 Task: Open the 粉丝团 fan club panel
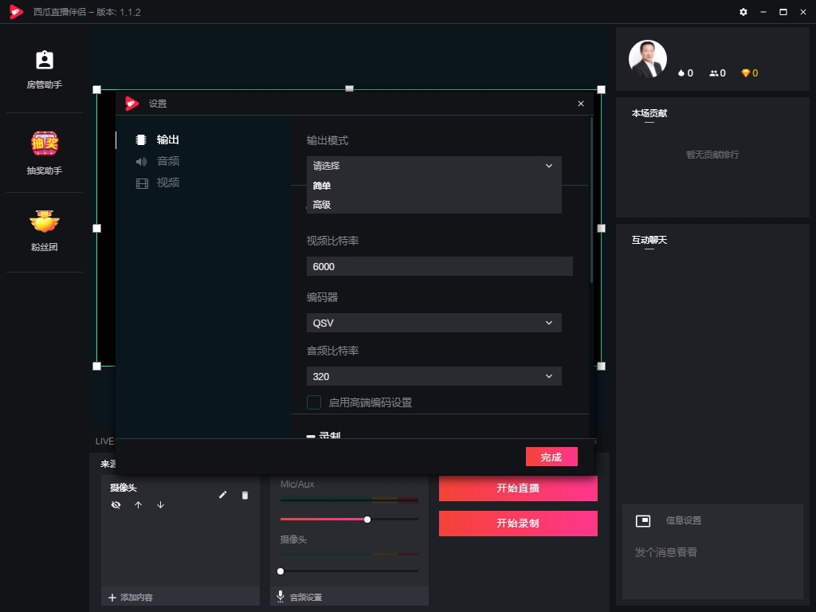click(x=44, y=231)
